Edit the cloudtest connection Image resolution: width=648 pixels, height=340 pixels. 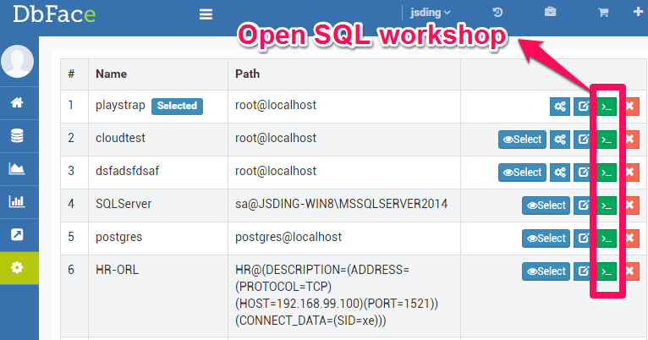[x=583, y=140]
